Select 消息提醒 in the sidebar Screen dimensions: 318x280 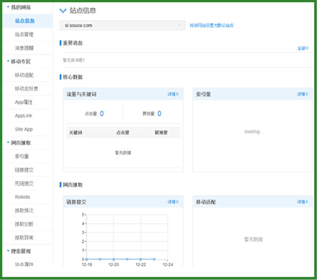tap(24, 48)
